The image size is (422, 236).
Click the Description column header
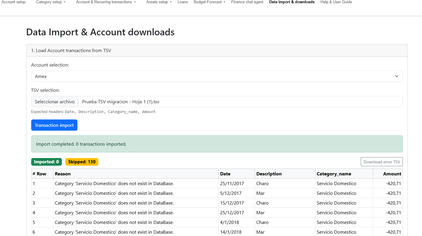coord(285,174)
